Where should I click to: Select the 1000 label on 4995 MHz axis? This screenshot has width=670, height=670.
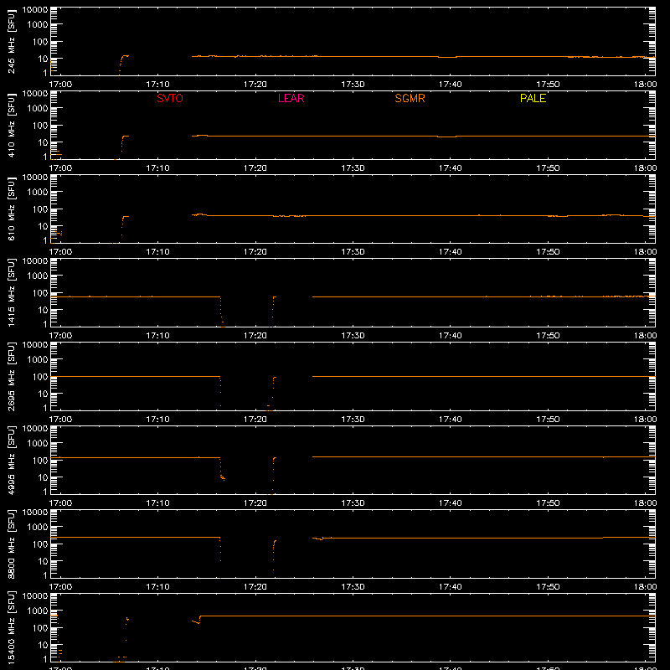click(38, 444)
